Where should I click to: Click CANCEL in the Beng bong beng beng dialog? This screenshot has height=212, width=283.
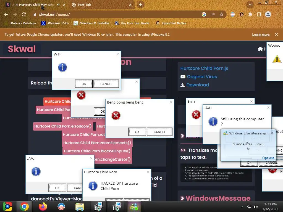(159, 132)
